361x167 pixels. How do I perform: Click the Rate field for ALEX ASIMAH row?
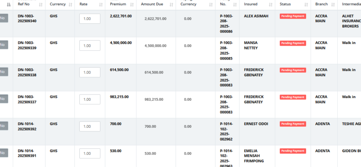tap(90, 19)
